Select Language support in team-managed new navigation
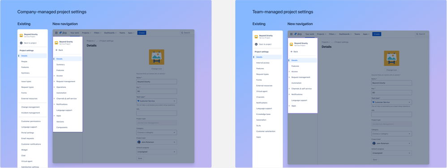 point(299,100)
